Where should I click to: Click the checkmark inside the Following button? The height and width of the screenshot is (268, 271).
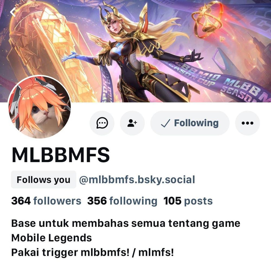166,123
